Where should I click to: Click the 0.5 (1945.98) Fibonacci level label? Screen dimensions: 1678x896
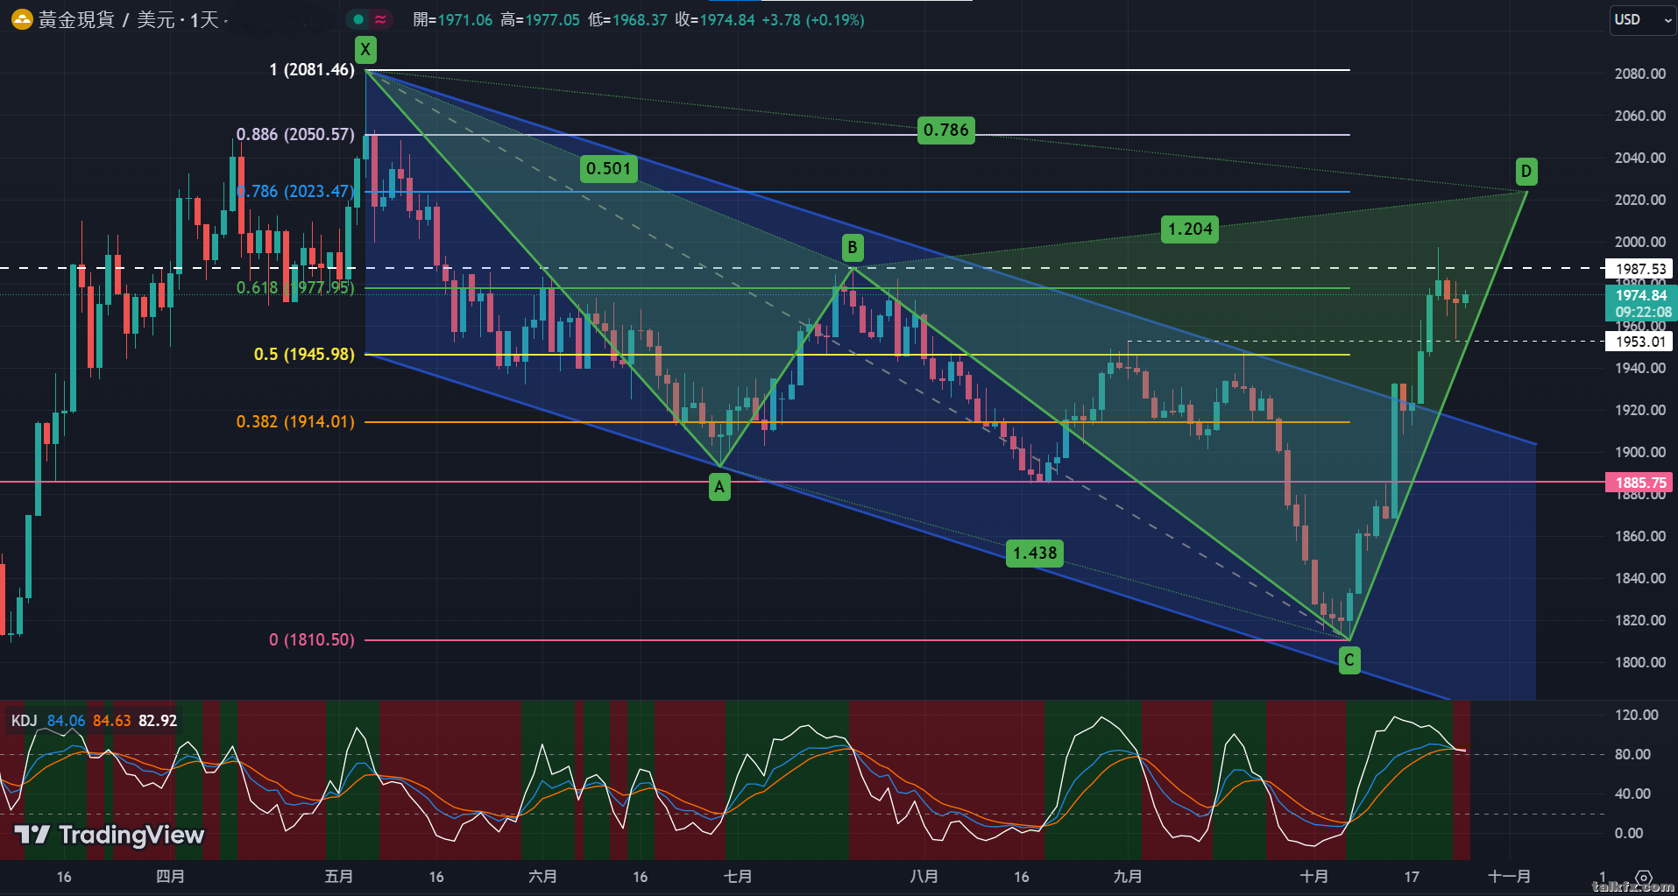[x=304, y=354]
